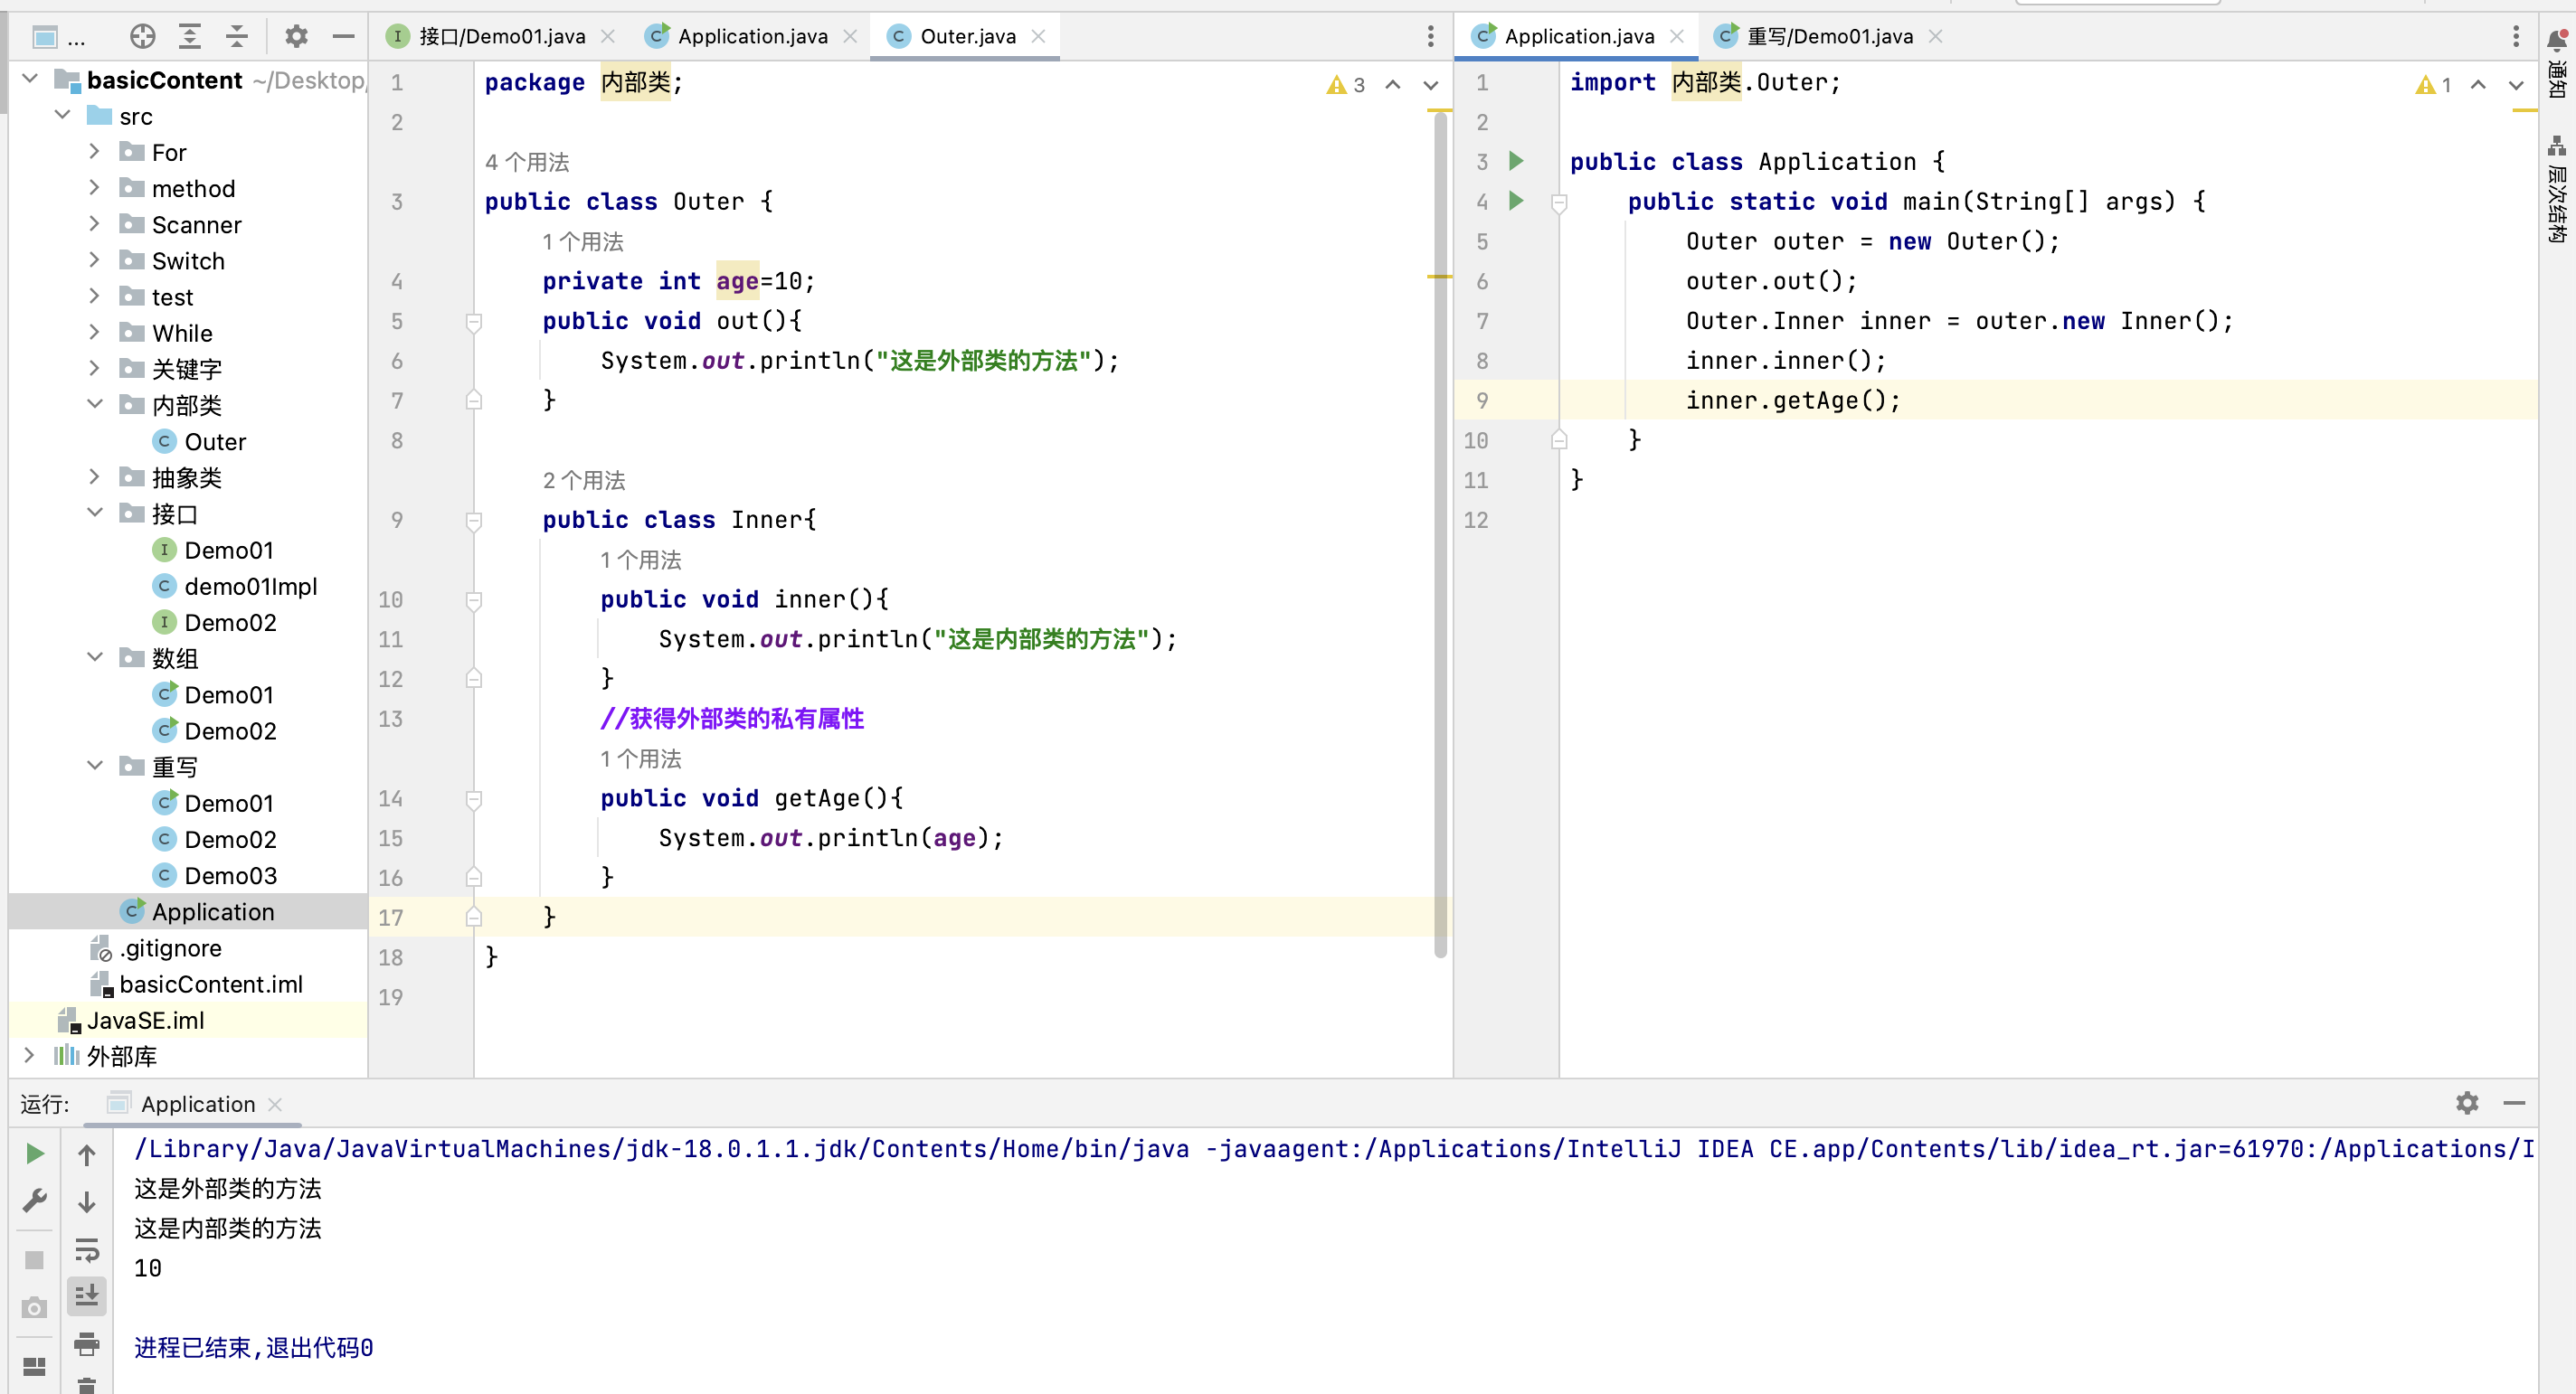Click the expand all icon in project toolbar

click(x=189, y=37)
